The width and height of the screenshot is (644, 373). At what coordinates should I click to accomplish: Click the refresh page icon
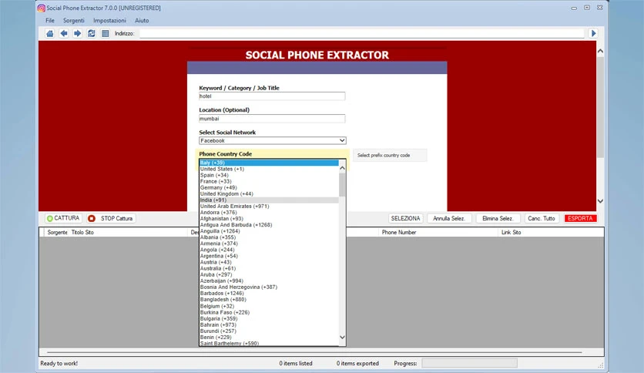91,33
